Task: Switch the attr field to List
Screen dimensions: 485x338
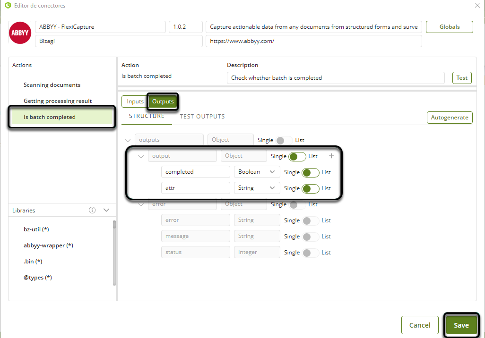Action: click(311, 189)
